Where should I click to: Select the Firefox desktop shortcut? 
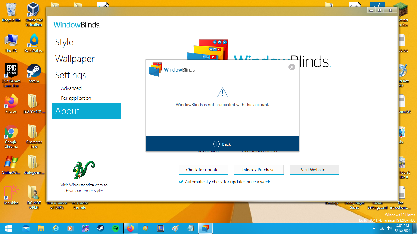coord(11,104)
